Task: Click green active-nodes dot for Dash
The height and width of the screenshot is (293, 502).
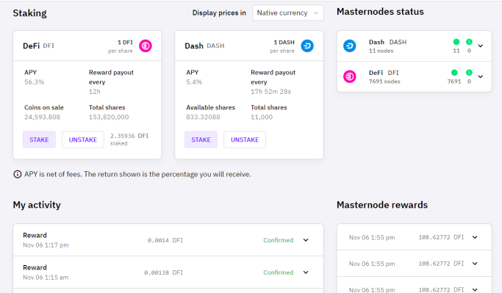Action: pyautogui.click(x=456, y=42)
